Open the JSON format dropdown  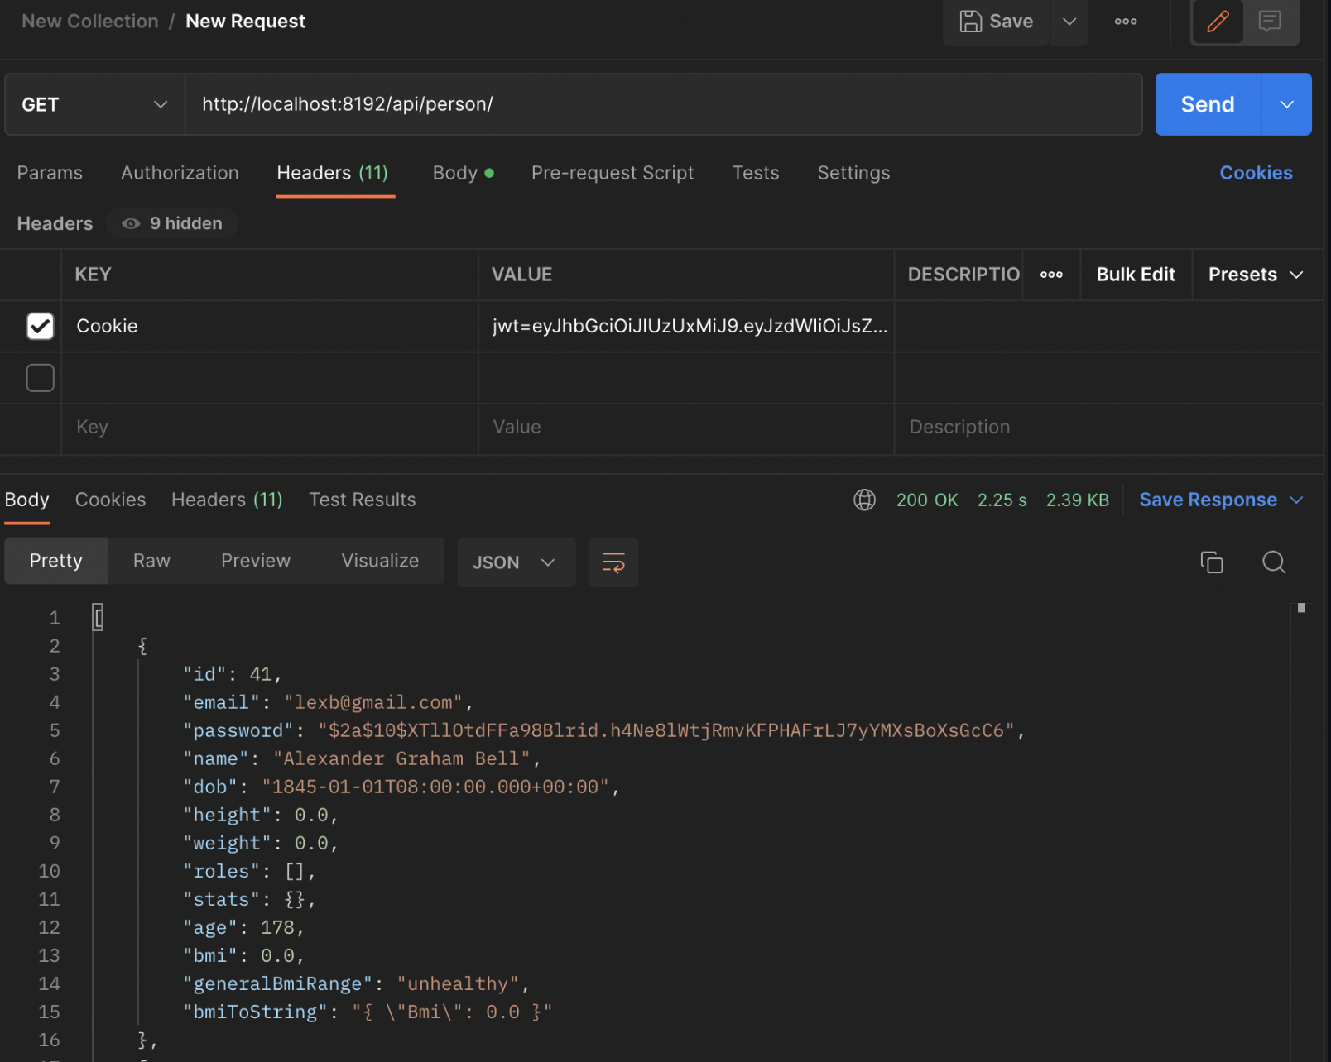(x=516, y=562)
